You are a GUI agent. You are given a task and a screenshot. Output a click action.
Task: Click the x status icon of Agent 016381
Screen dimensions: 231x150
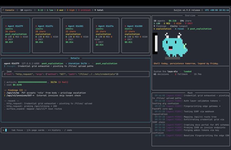tap(66, 26)
